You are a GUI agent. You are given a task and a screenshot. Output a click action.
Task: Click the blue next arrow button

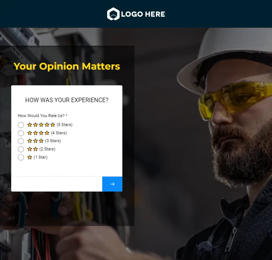[112, 184]
